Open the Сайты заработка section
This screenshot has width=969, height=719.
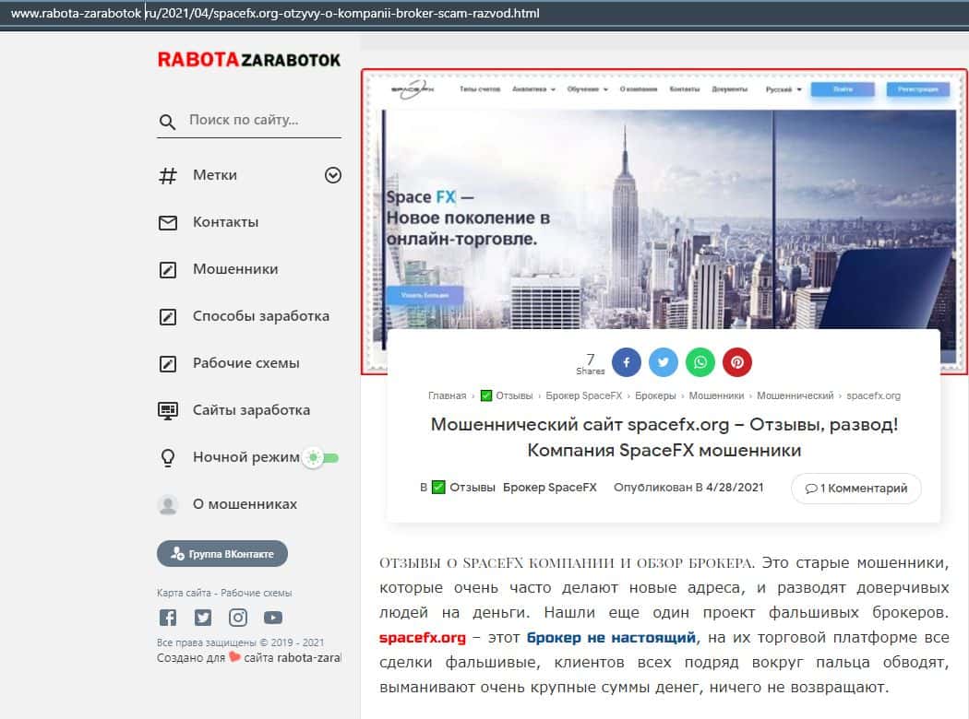[x=252, y=410]
